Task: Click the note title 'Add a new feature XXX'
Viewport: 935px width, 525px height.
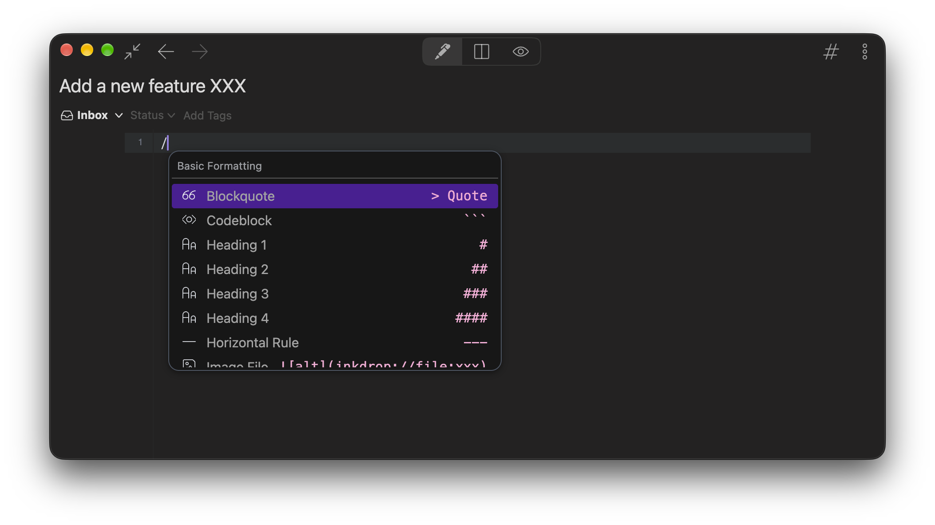Action: click(152, 86)
